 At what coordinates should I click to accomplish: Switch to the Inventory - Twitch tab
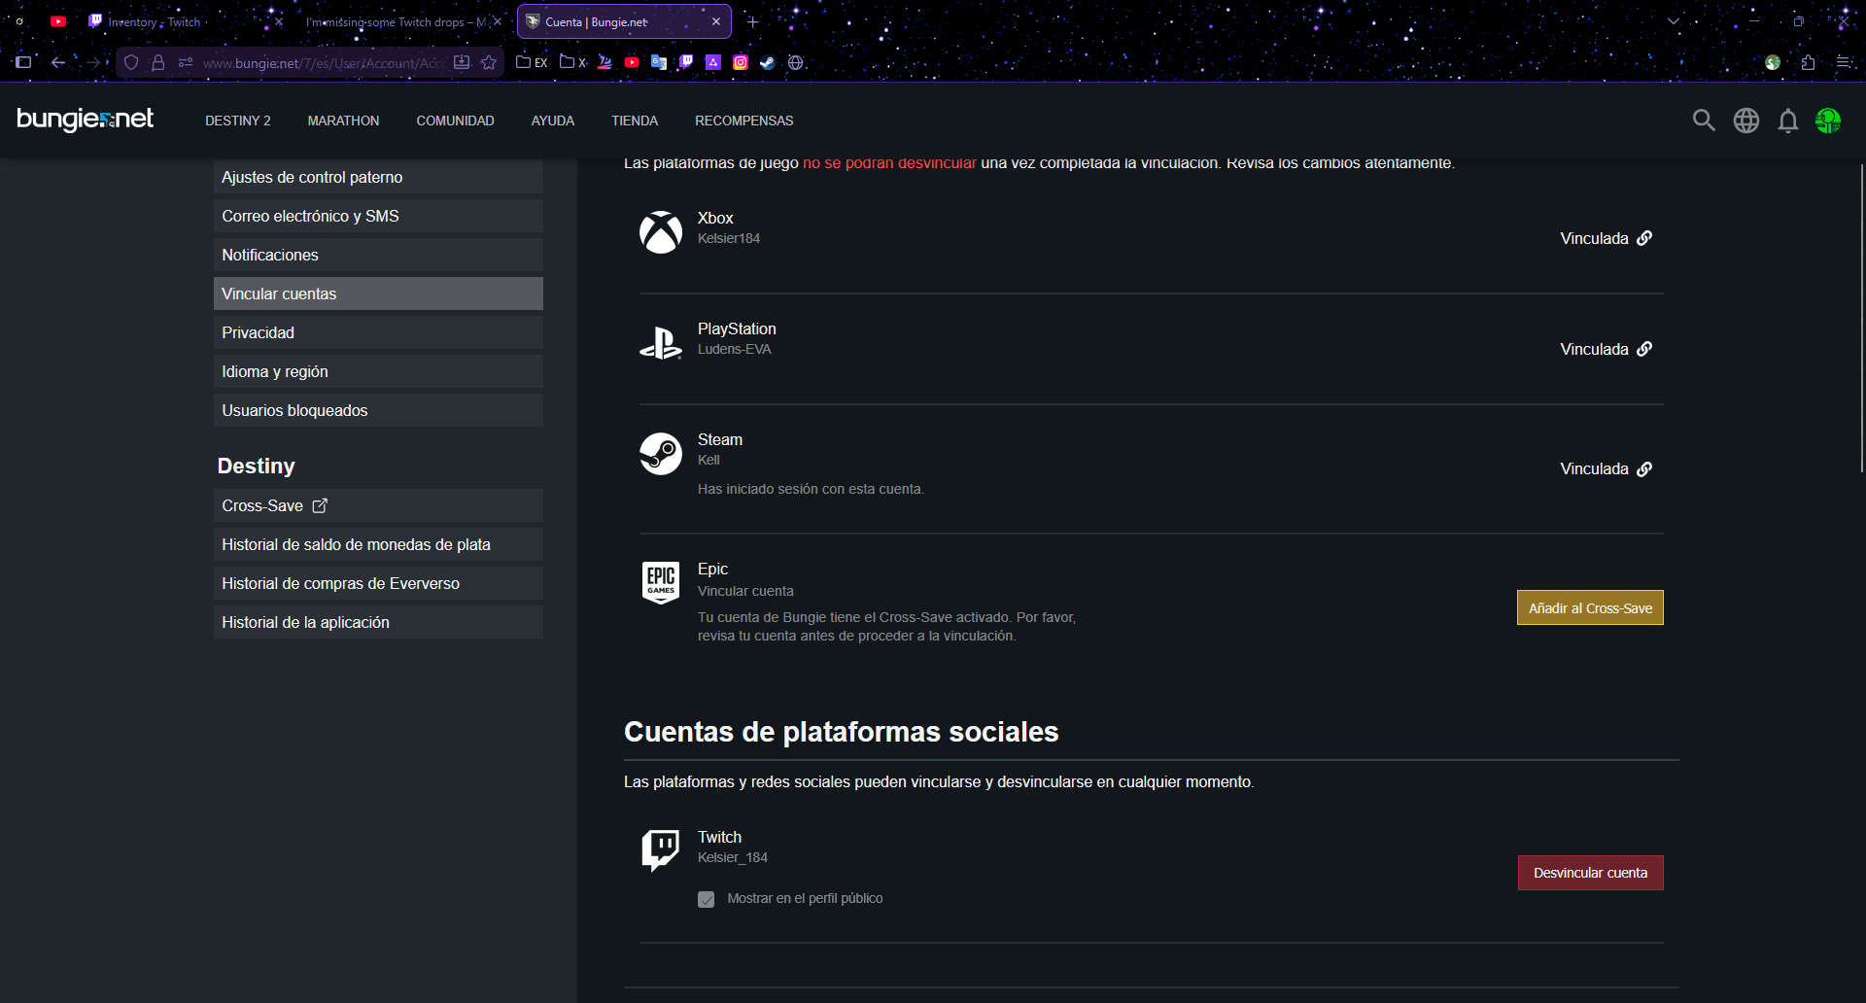coord(155,21)
